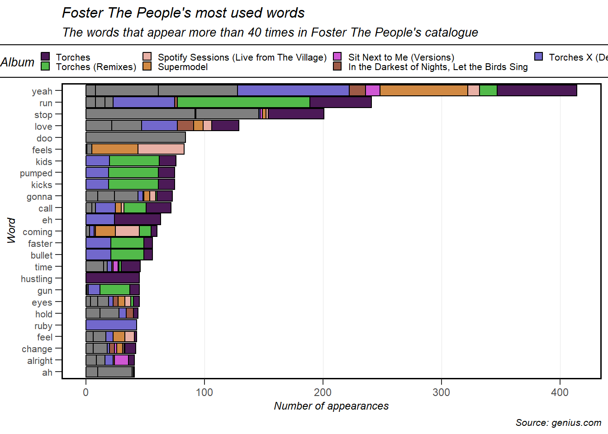Click the dark purple segment of the eh bar

(x=138, y=220)
